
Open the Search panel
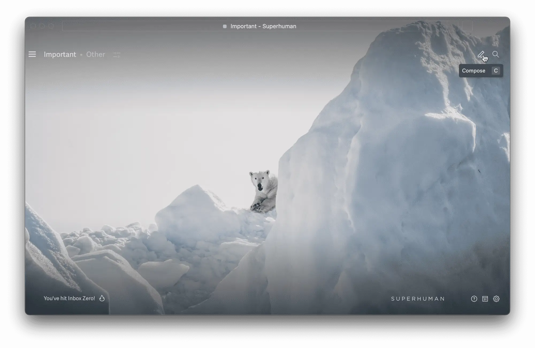[496, 54]
